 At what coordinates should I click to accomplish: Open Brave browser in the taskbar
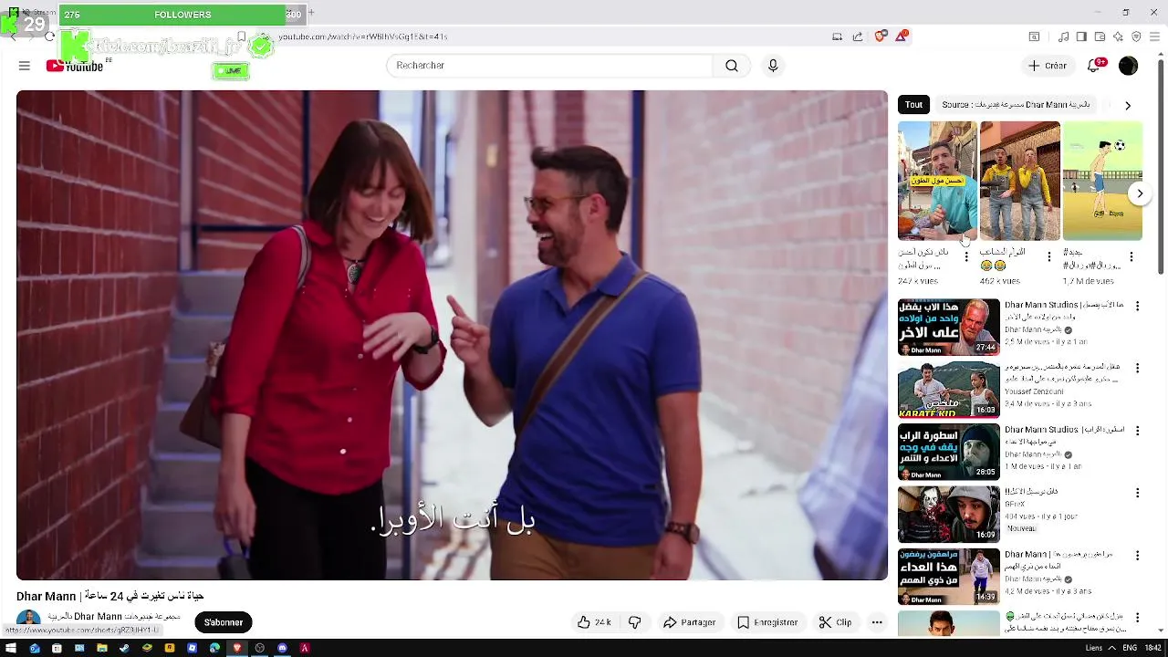[237, 648]
